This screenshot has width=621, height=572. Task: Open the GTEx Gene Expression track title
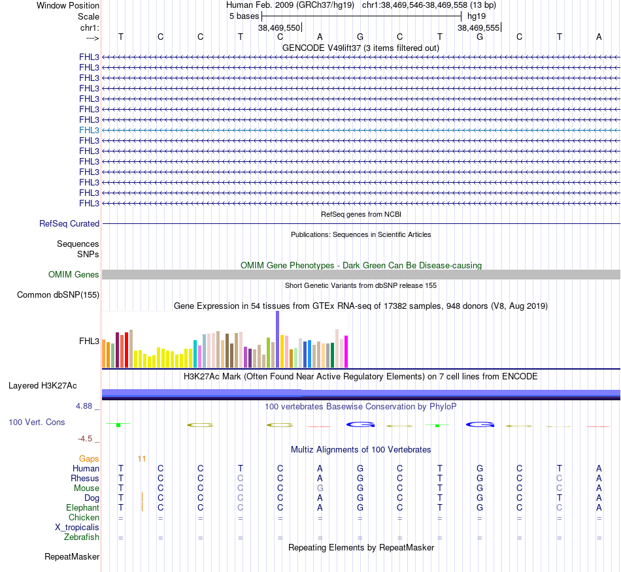tap(361, 306)
